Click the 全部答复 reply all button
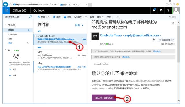The height and width of the screenshot is (107, 185). pos(165,40)
